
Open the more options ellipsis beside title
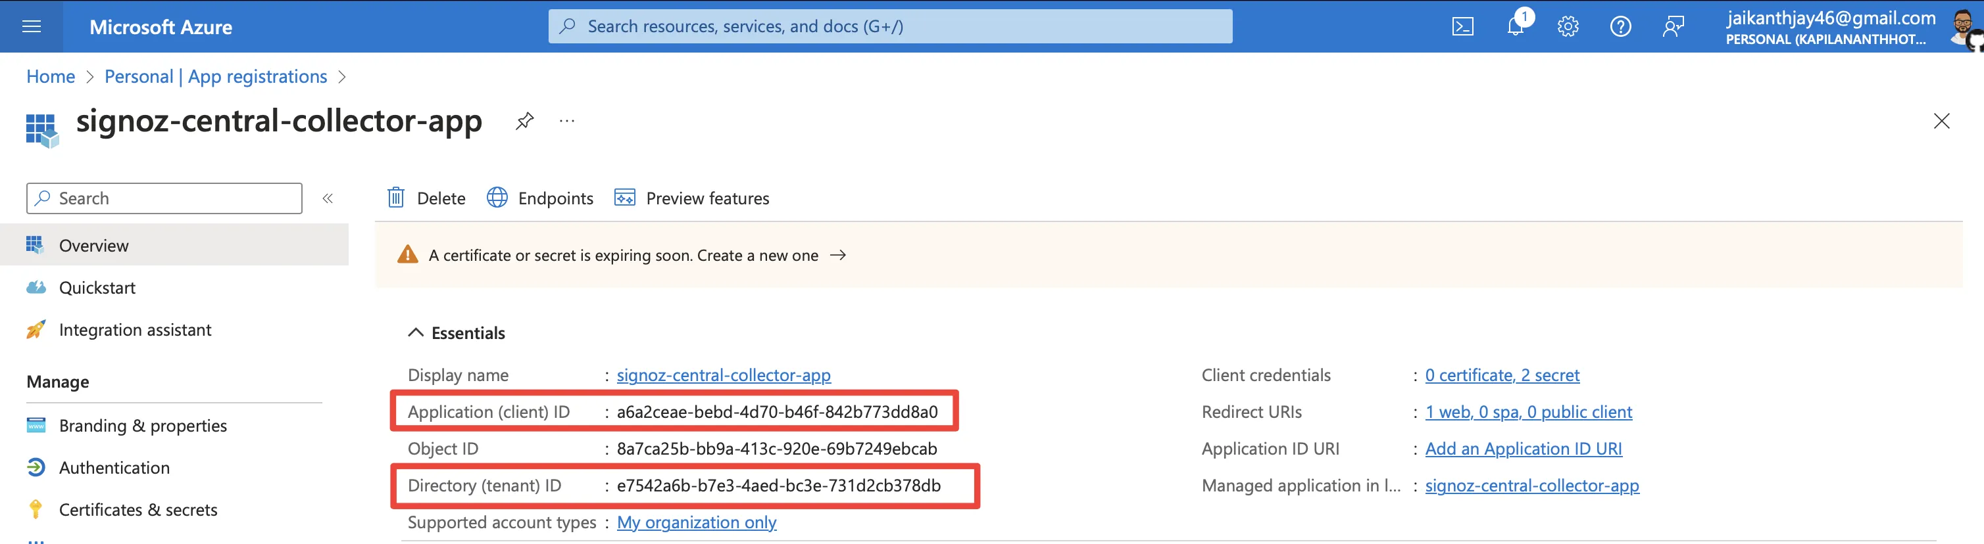[567, 121]
